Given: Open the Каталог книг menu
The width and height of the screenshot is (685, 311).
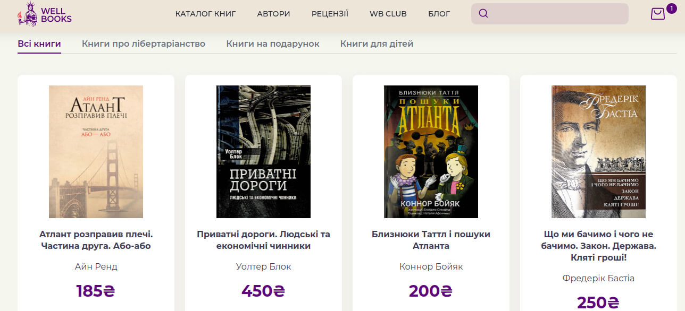Looking at the screenshot, I should pyautogui.click(x=205, y=14).
